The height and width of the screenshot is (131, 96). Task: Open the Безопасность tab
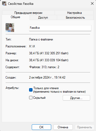click(75, 18)
